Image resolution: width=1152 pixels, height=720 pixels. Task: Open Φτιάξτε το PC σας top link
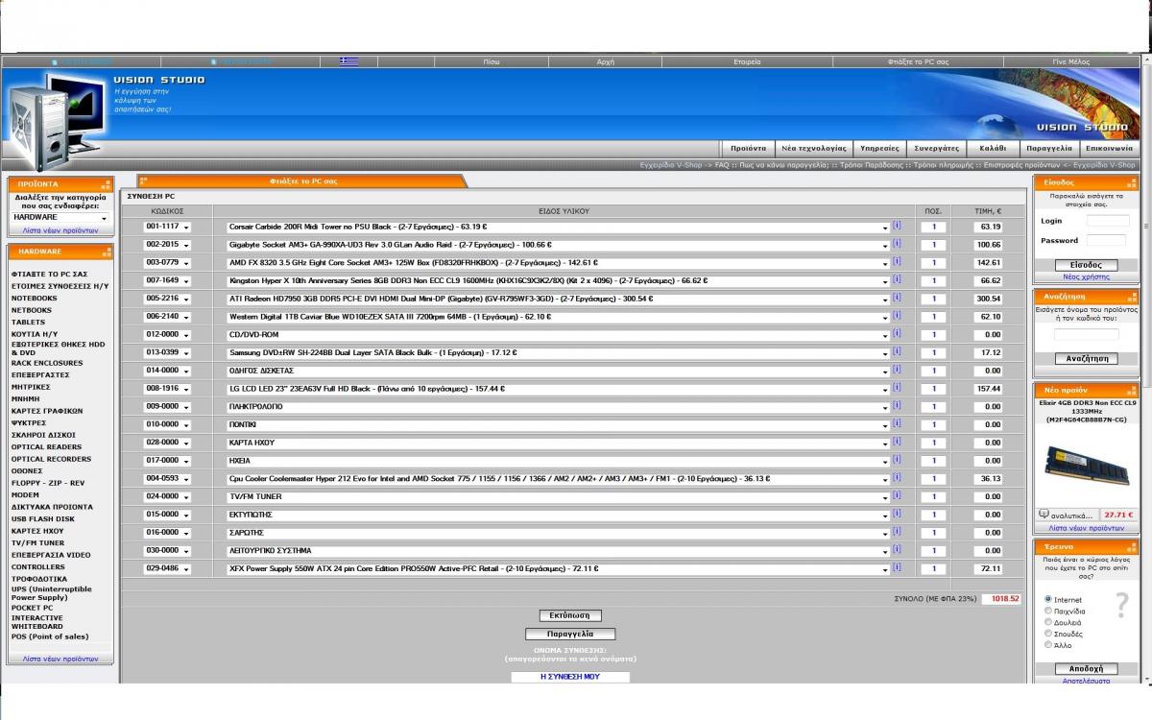coord(919,61)
